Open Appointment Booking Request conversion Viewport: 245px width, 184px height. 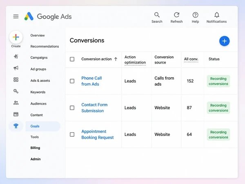[x=98, y=134]
